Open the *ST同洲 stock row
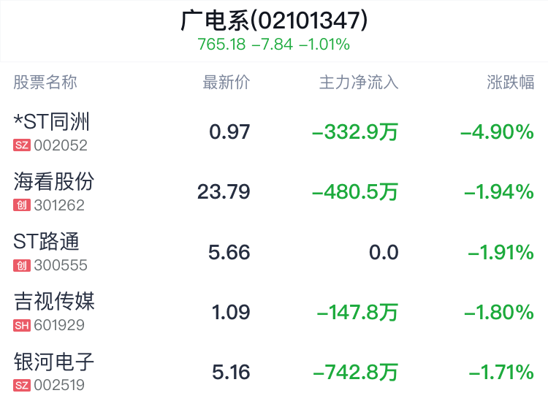548x412 pixels. pos(274,131)
